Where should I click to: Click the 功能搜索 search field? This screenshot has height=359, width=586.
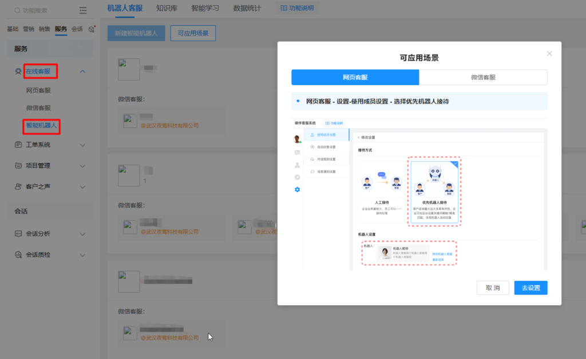tap(46, 10)
